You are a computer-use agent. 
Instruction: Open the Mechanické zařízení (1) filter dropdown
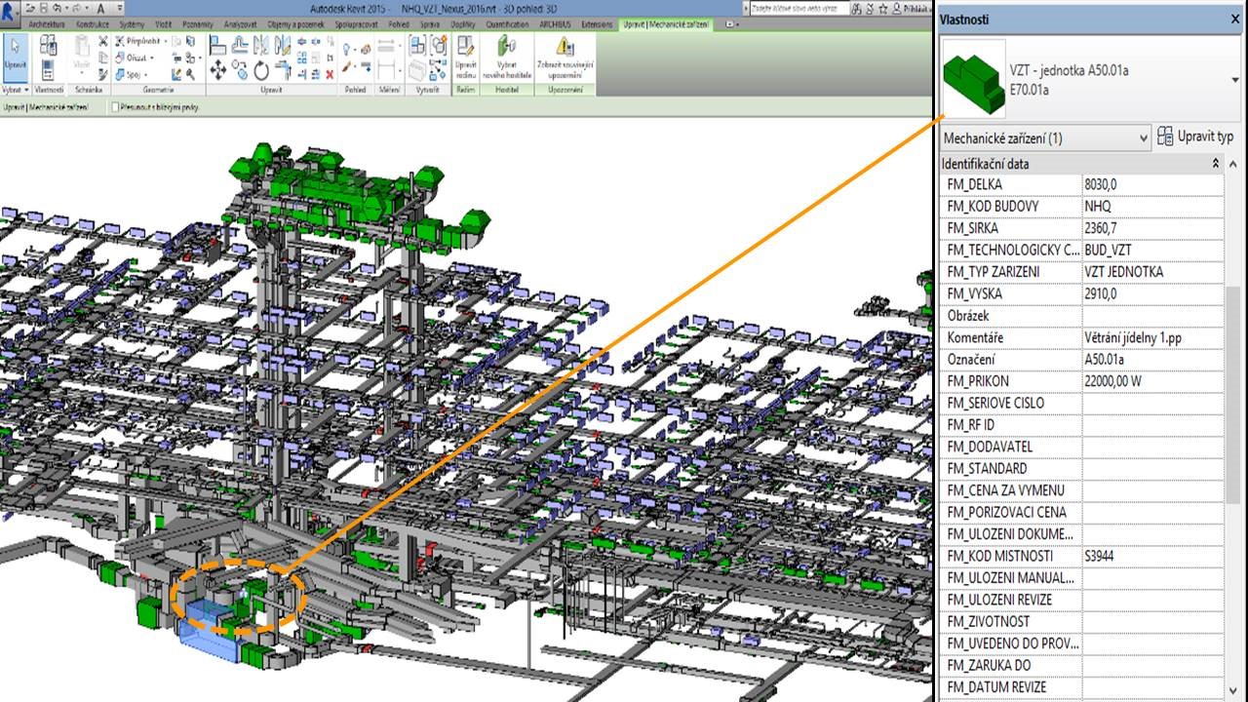1046,137
